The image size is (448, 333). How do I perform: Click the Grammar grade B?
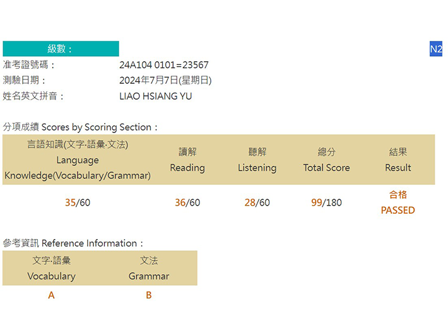[x=149, y=295]
